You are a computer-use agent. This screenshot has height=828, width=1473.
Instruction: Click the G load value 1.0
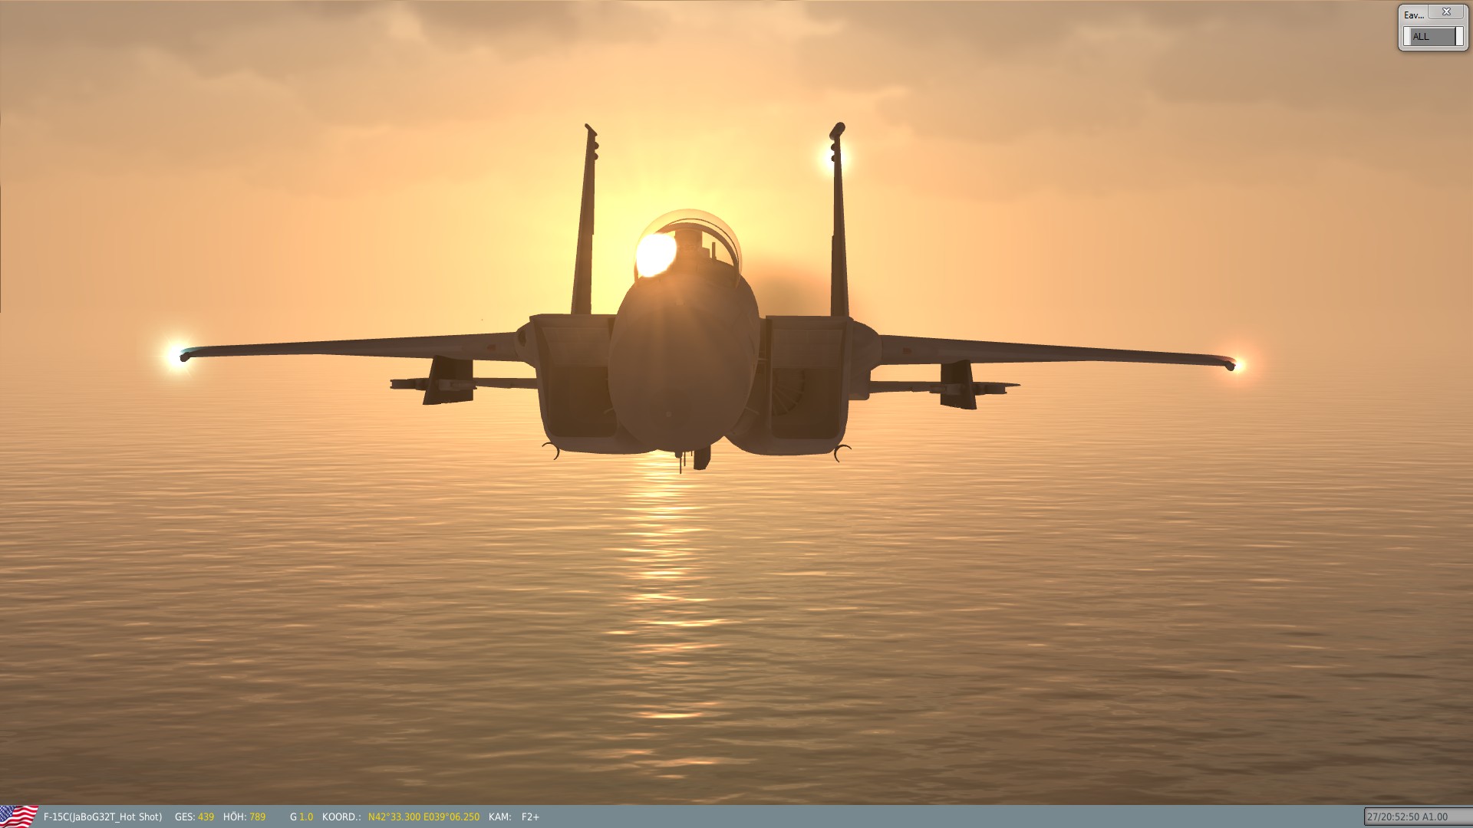click(x=306, y=817)
